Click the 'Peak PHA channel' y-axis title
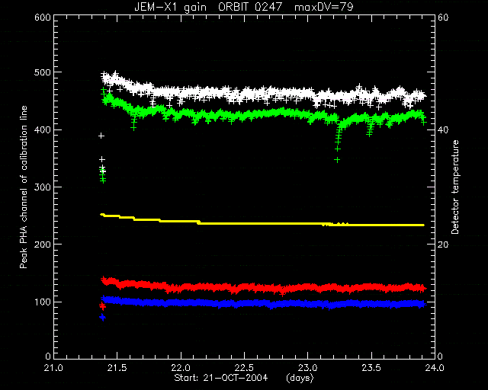The height and width of the screenshot is (390, 488). coord(24,187)
